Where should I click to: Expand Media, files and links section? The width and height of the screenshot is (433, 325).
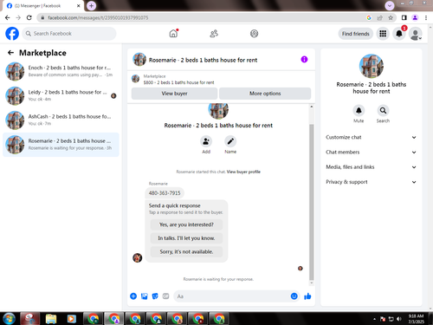(372, 167)
